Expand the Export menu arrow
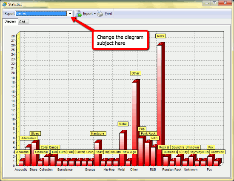Viewport: 234px width, 181px height. pyautogui.click(x=94, y=14)
